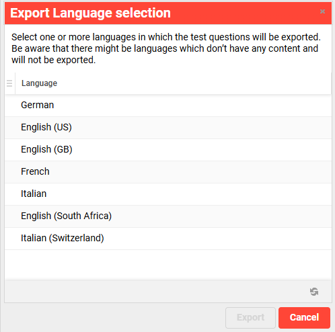Cancel the language export
The height and width of the screenshot is (332, 335).
[x=304, y=317]
